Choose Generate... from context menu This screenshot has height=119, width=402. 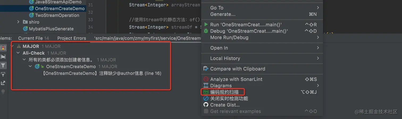[x=262, y=14]
